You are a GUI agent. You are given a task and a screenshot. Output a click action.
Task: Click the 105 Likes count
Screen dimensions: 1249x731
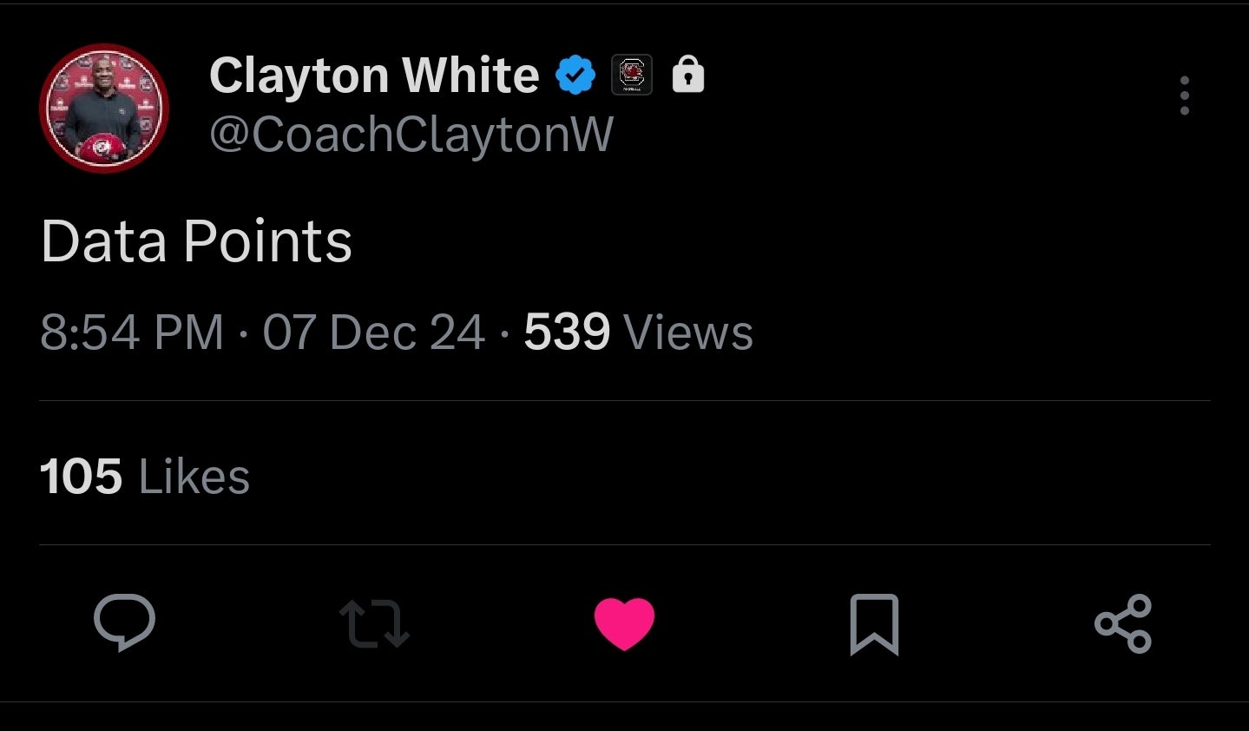[143, 476]
